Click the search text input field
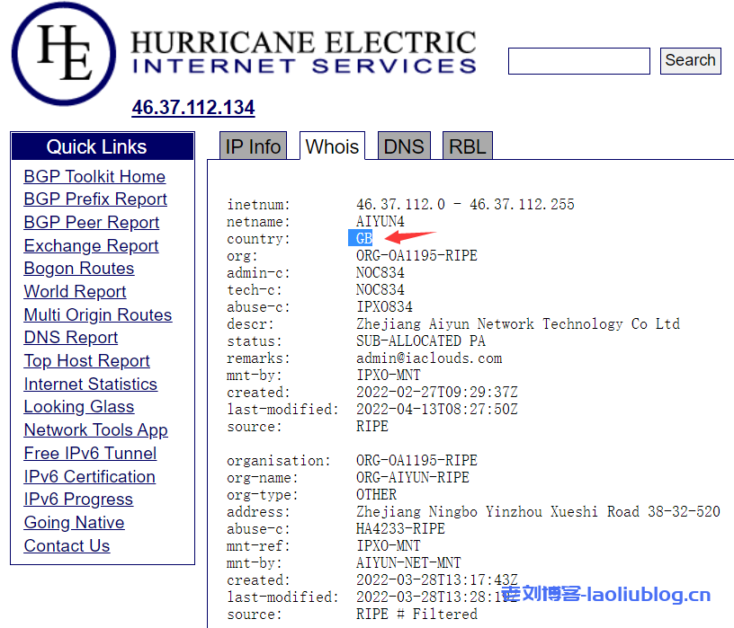Image resolution: width=734 pixels, height=628 pixels. pyautogui.click(x=578, y=61)
